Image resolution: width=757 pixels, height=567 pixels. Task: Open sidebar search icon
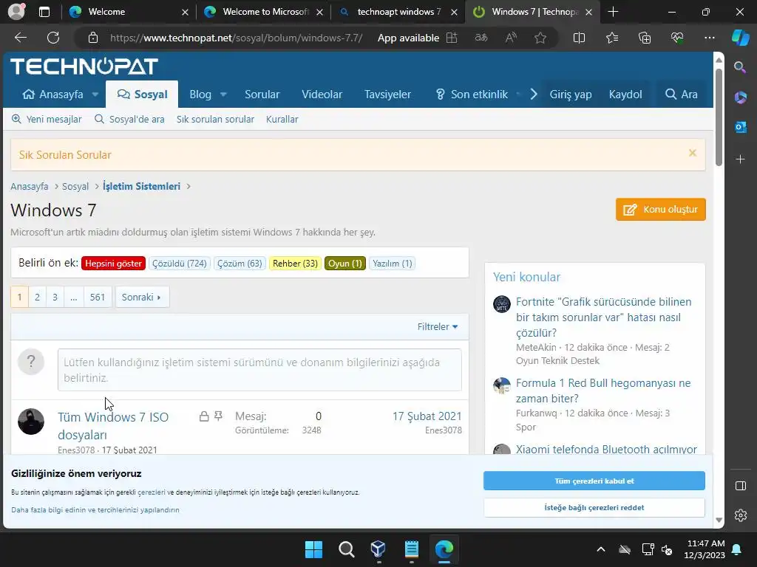click(x=740, y=67)
